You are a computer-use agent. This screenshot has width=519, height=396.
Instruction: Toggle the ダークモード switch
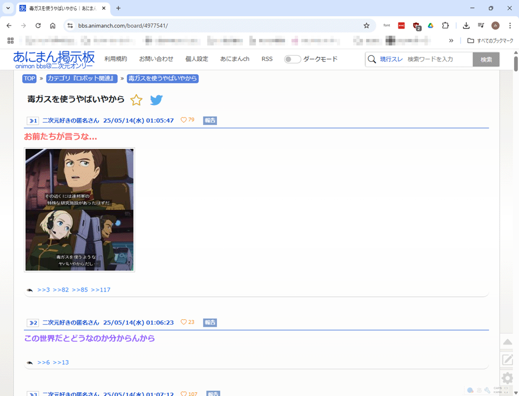pyautogui.click(x=292, y=60)
